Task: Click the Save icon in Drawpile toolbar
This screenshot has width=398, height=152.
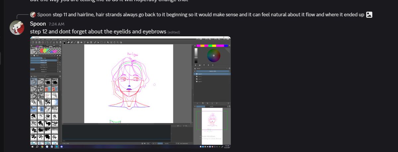Action: [39, 42]
